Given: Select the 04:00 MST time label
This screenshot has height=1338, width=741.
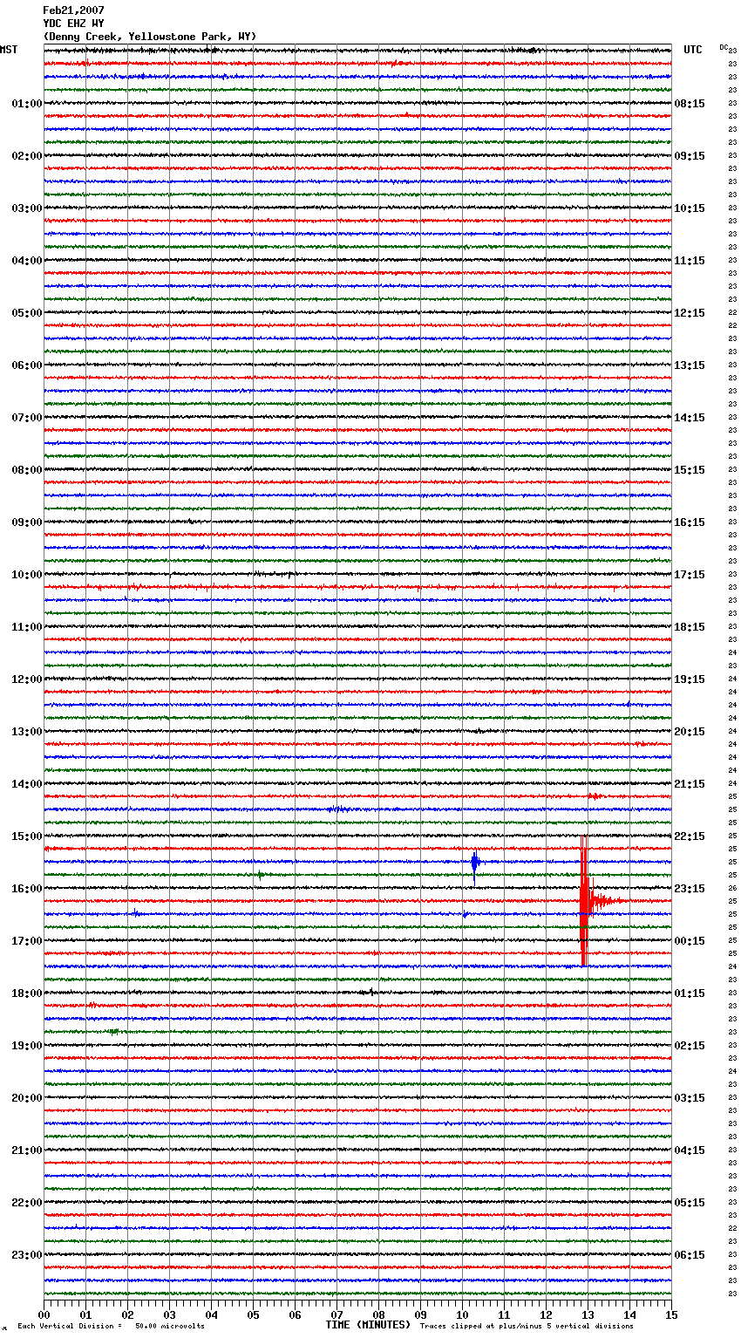Looking at the screenshot, I should [x=26, y=261].
